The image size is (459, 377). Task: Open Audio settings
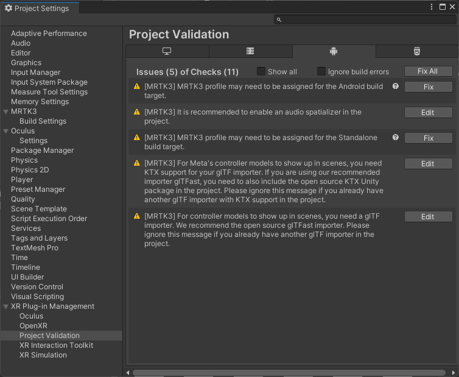[21, 43]
